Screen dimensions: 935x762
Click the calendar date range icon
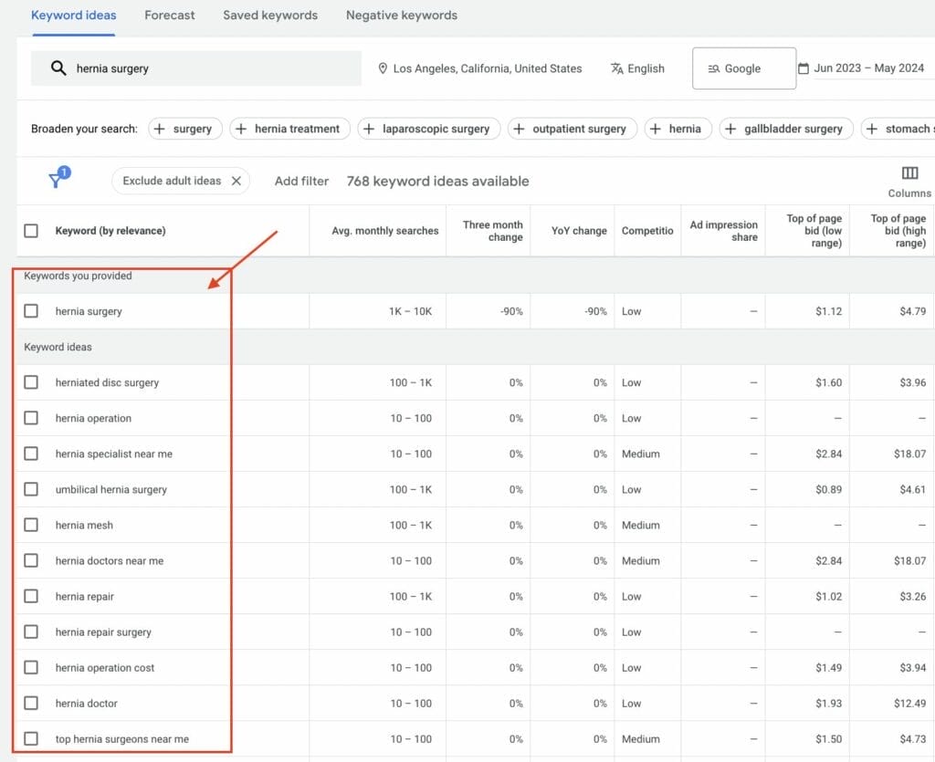804,68
